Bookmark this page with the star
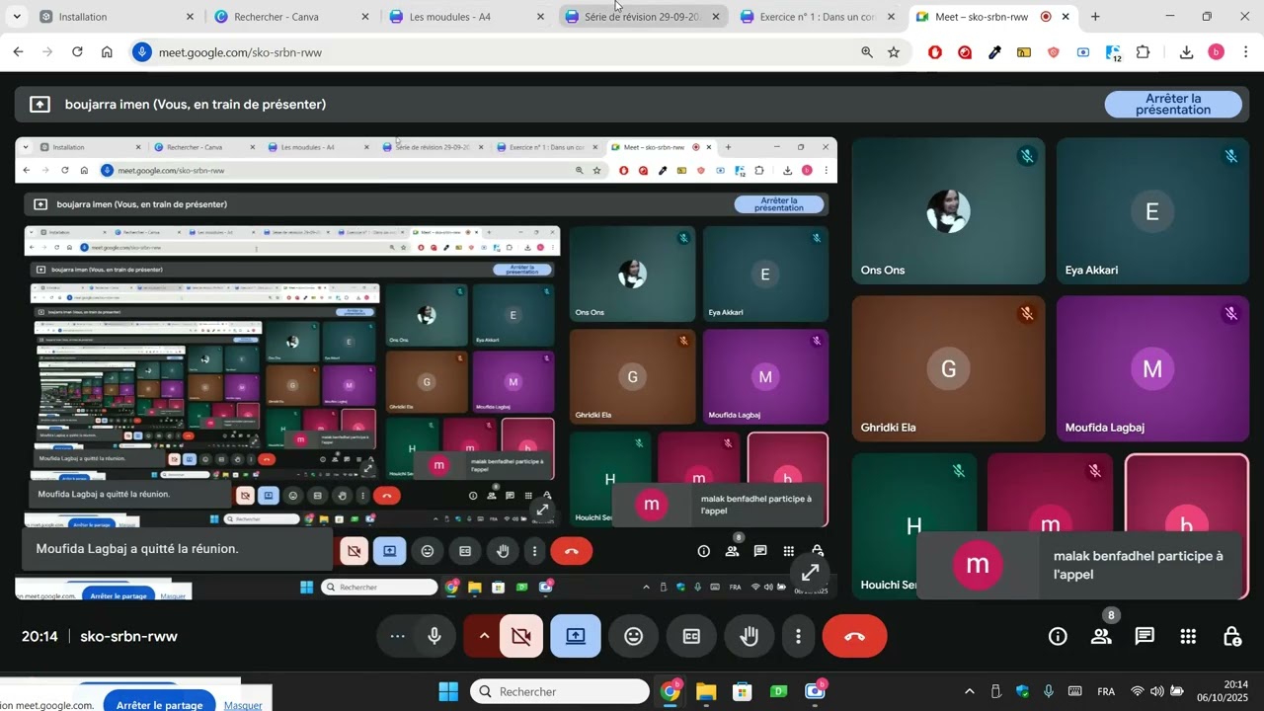 [894, 52]
